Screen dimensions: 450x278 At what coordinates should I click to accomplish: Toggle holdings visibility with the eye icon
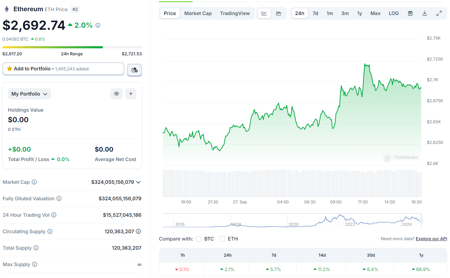[x=117, y=94]
